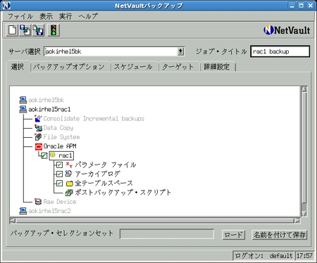The image size is (317, 263).
Task: Click the computer icon beside aokirhel5rac1
Action: (23, 109)
